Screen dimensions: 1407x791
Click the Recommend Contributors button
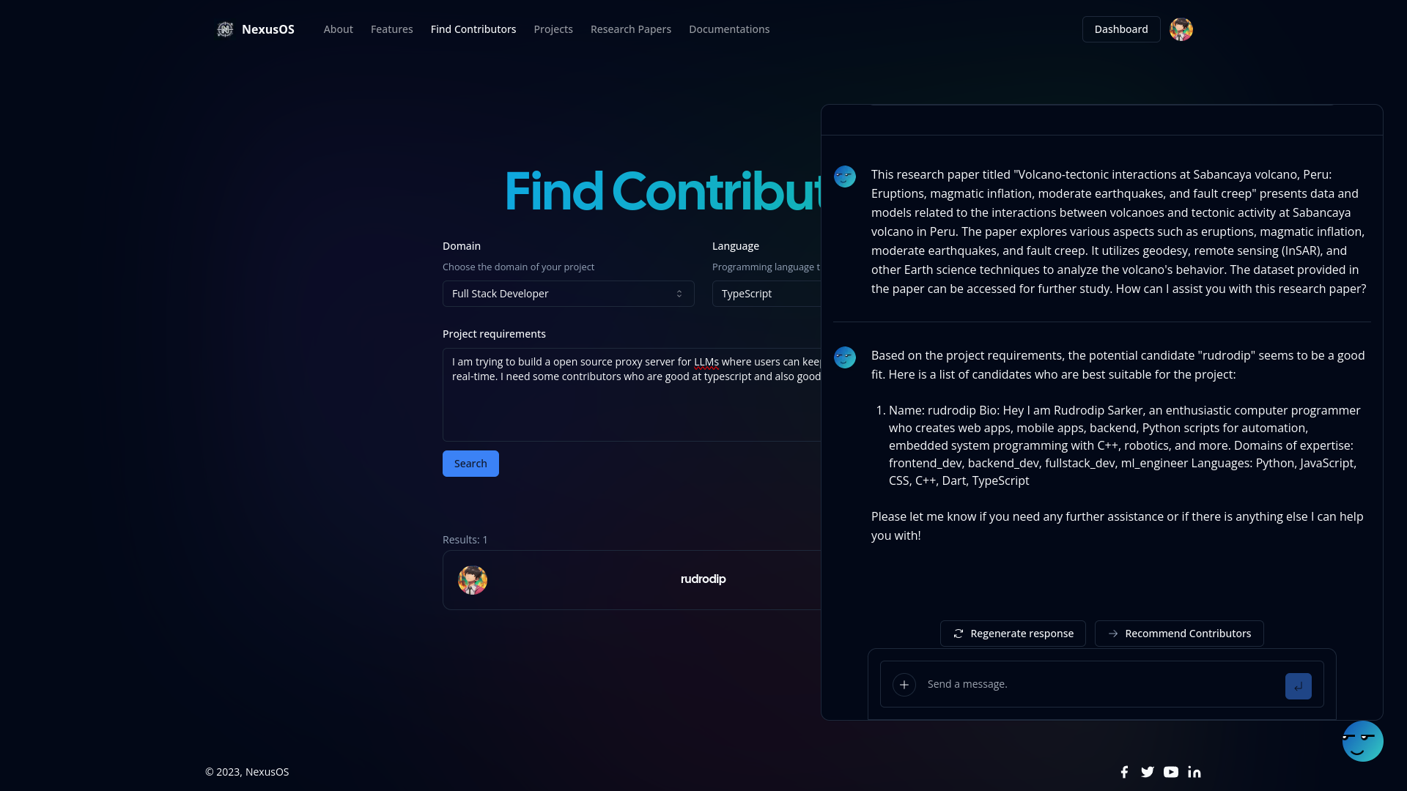pos(1179,633)
